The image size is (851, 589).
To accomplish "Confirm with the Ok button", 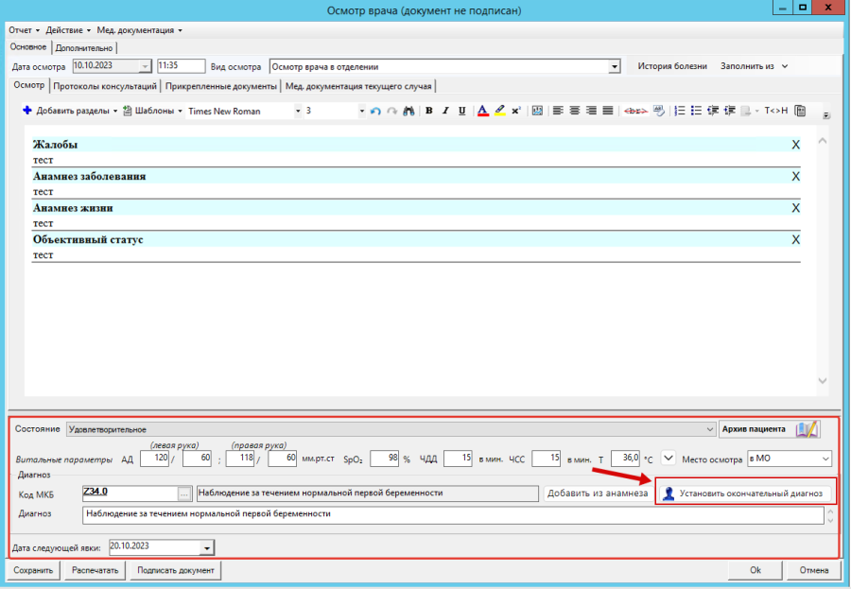I will pyautogui.click(x=755, y=570).
